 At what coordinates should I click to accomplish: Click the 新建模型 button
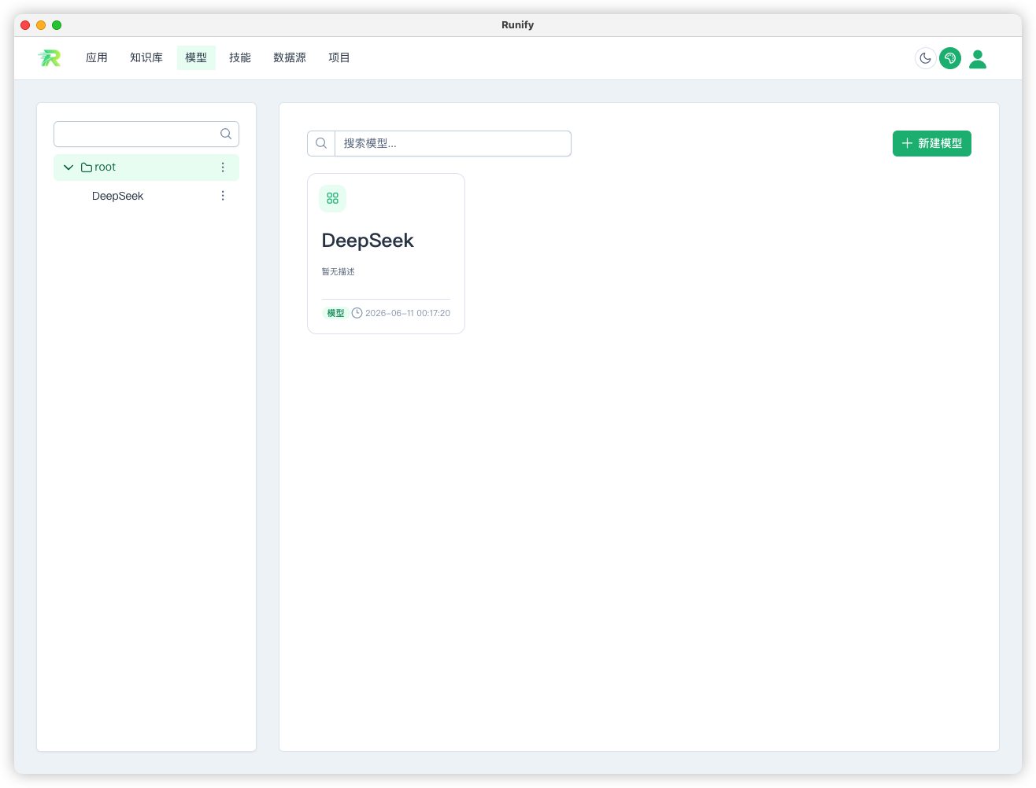click(932, 143)
